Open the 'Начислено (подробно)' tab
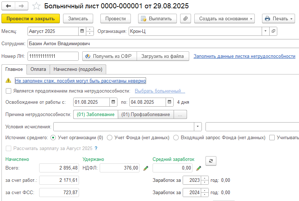299x201 pixels. point(78,69)
